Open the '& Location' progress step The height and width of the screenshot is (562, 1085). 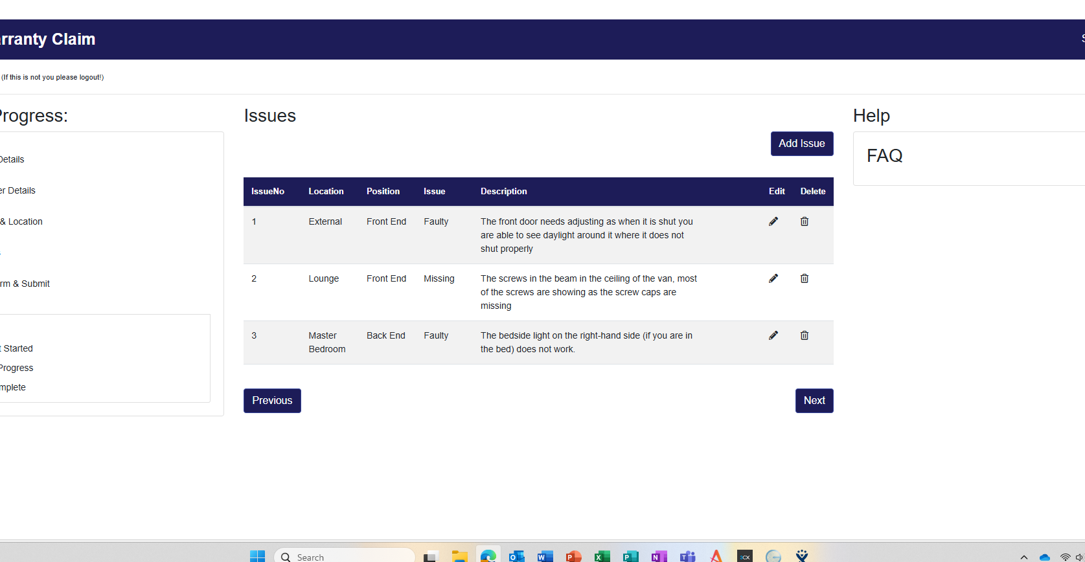click(x=21, y=221)
